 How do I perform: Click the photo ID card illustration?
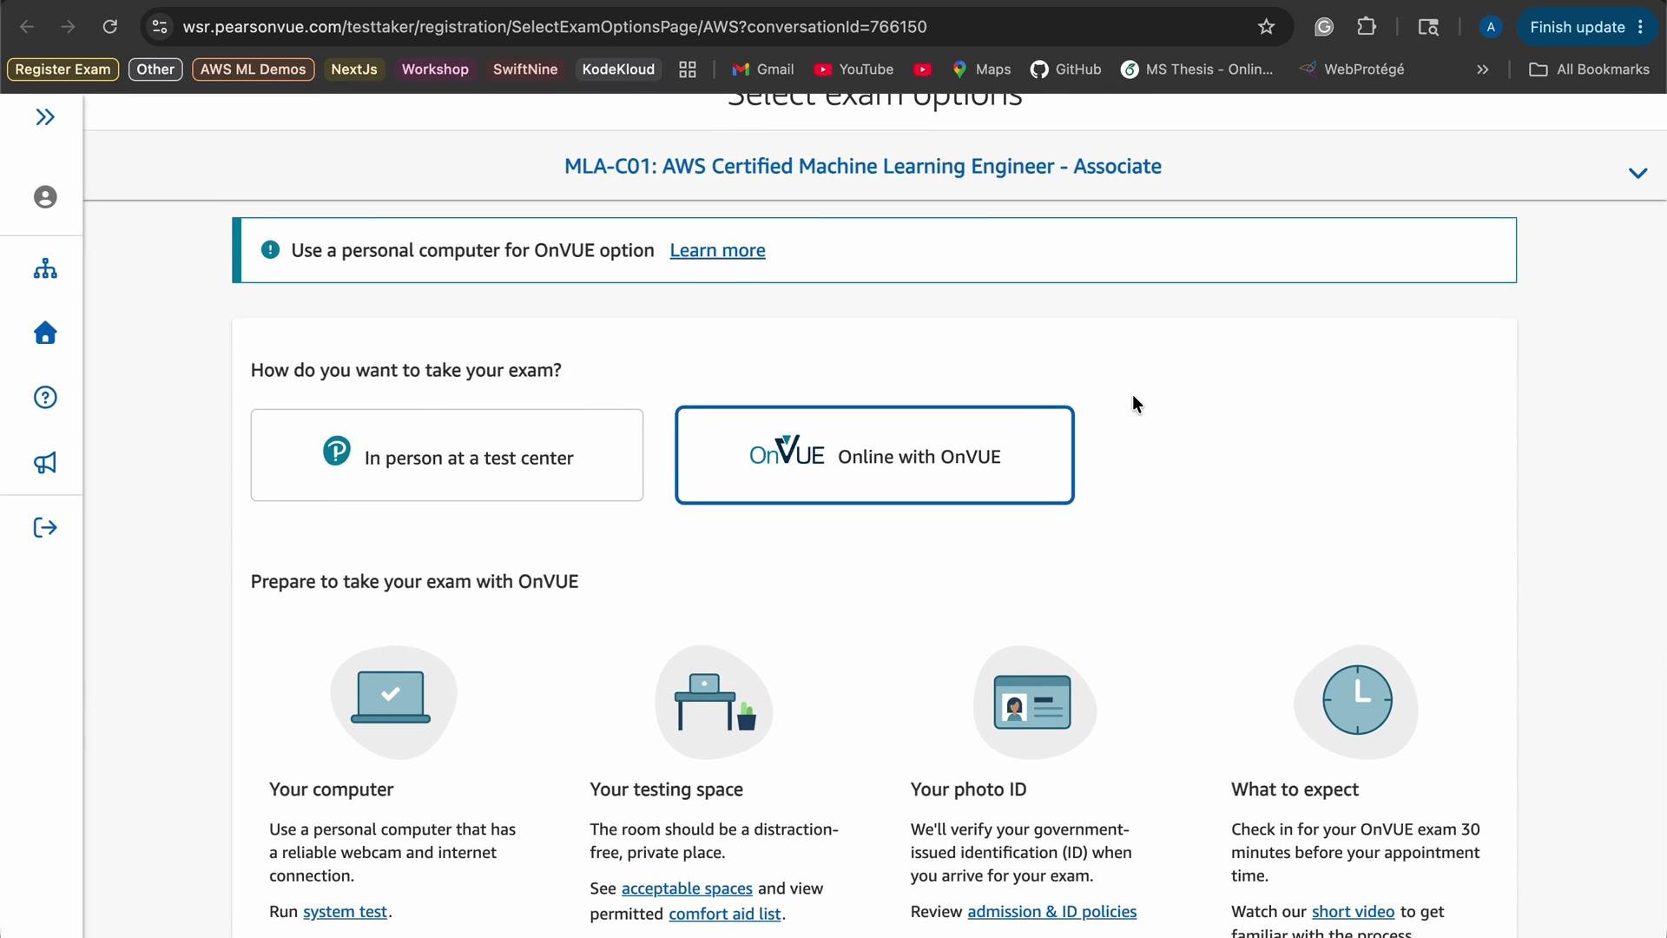click(x=1034, y=702)
